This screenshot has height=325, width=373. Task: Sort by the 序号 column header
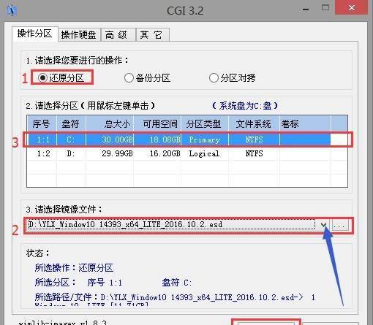point(42,124)
